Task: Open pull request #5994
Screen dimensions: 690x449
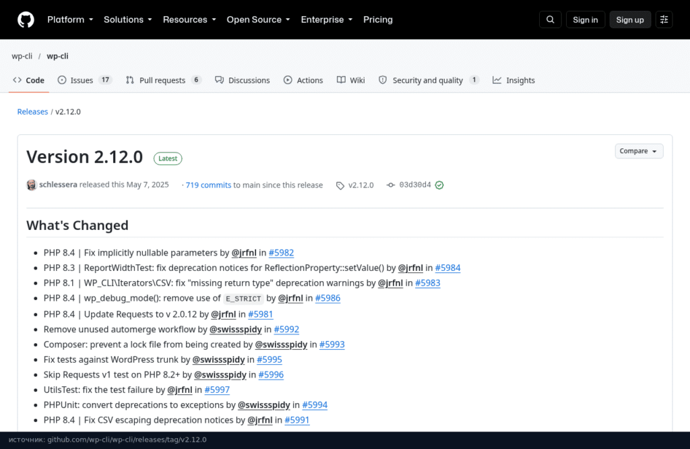Action: 315,405
